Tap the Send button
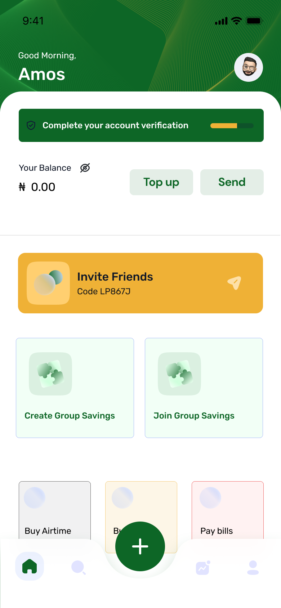This screenshot has height=608, width=281. [x=232, y=182]
